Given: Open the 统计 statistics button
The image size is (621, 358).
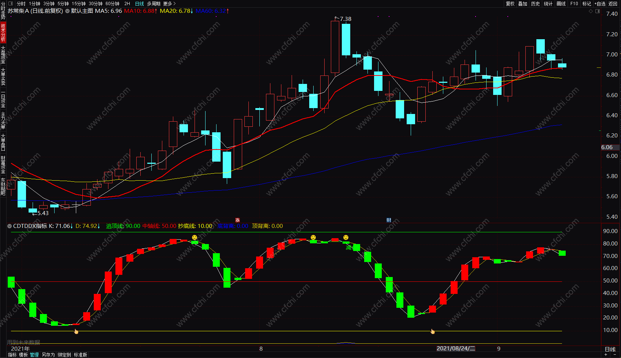Looking at the screenshot, I should (548, 4).
